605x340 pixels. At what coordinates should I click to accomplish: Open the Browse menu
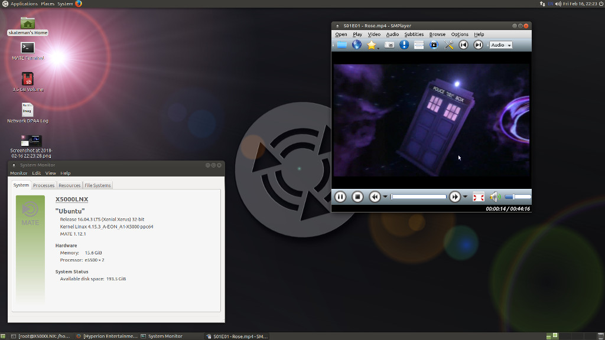pos(437,34)
